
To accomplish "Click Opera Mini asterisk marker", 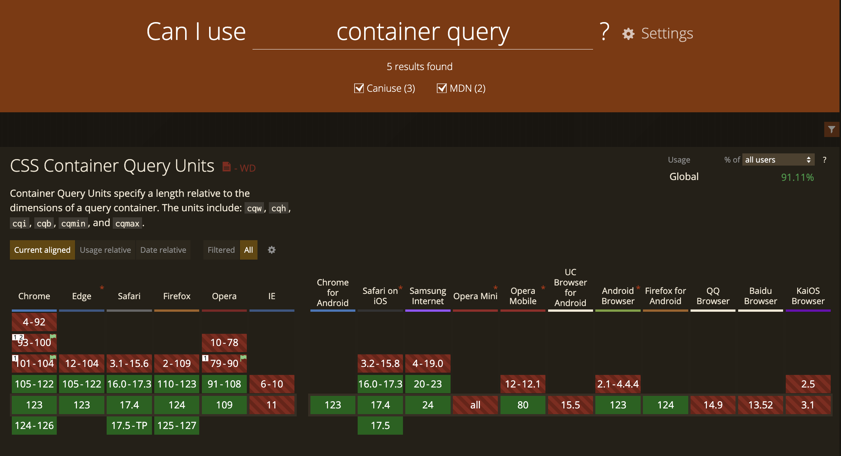I will [x=496, y=288].
